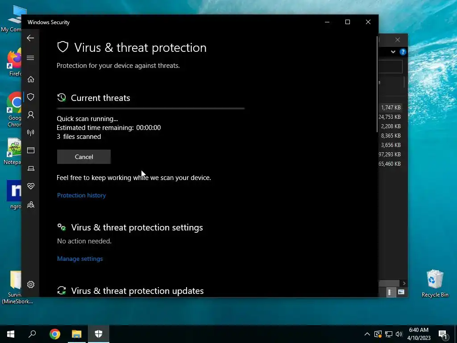Click the Windows Security vertical scrollbar
457x343 pixels.
(x=377, y=84)
